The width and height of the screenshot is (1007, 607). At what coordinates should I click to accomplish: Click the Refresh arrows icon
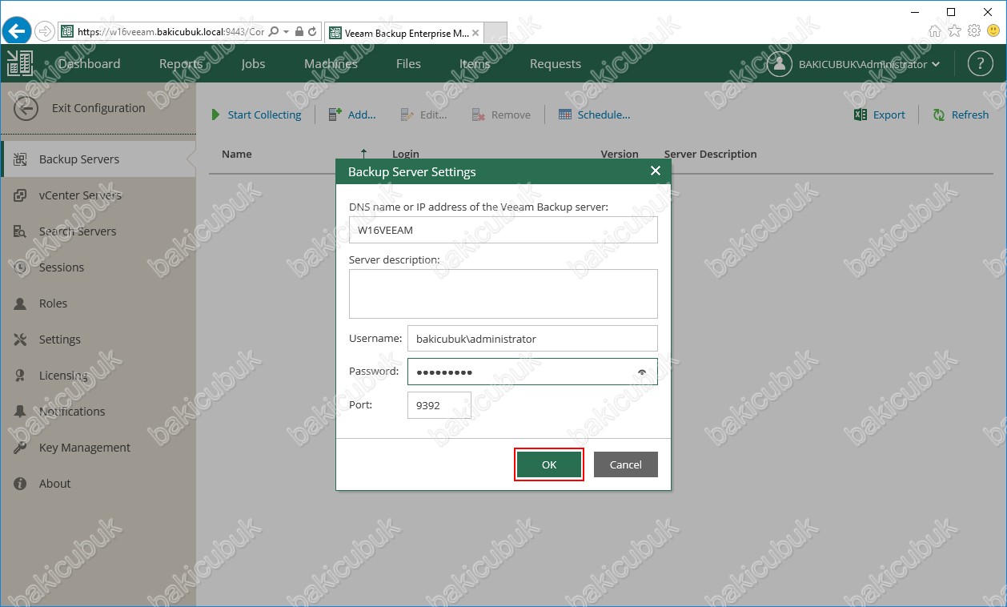pos(939,115)
